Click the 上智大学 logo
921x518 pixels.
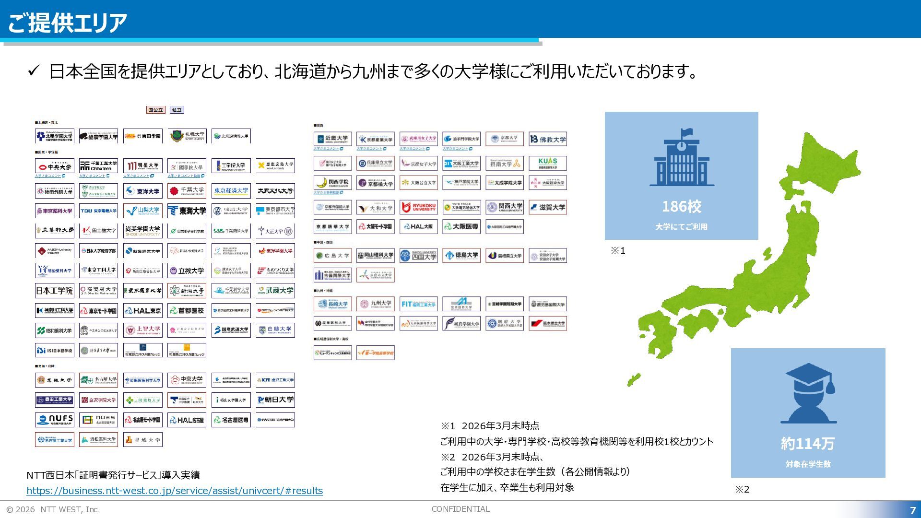click(x=143, y=330)
